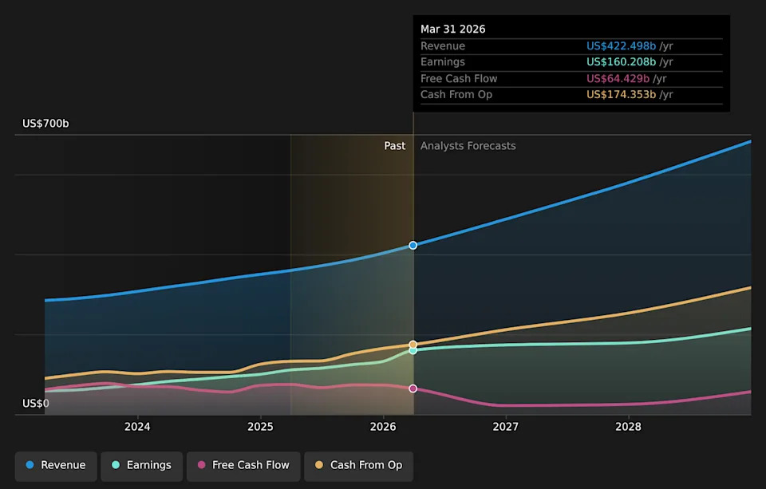Click the pink Free Cash Flow marker
The width and height of the screenshot is (766, 489).
click(413, 388)
